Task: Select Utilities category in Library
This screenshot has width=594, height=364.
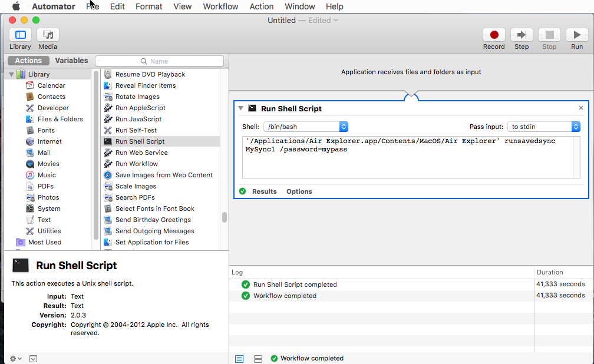Action: 49,231
